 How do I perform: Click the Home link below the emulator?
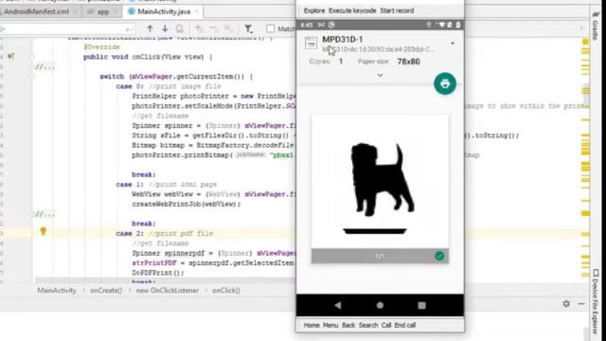[312, 325]
